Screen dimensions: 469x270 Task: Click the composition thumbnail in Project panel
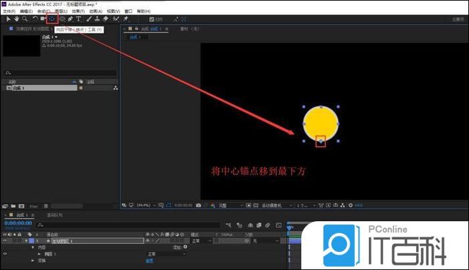click(21, 45)
